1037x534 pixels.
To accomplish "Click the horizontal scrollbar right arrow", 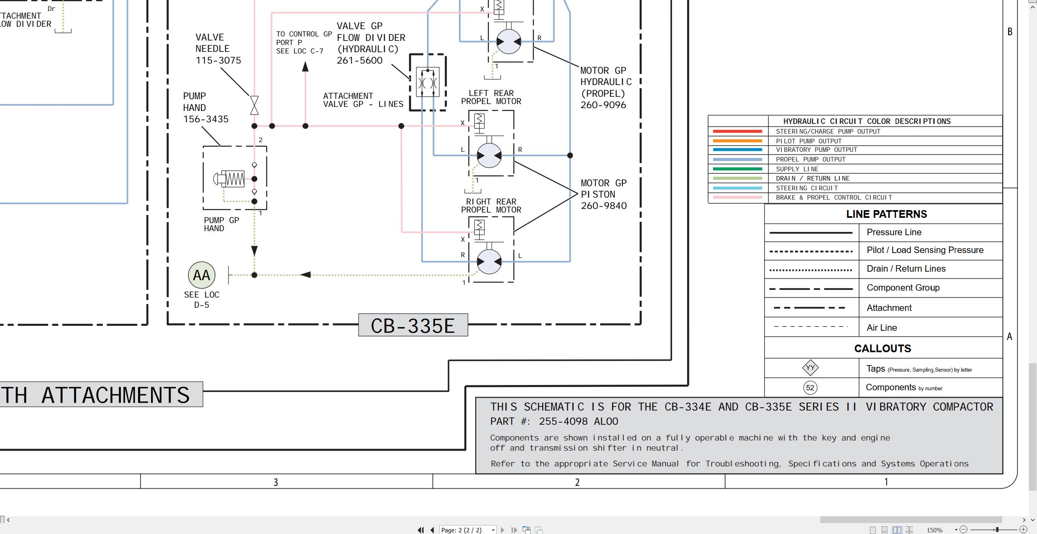I will [x=1024, y=520].
